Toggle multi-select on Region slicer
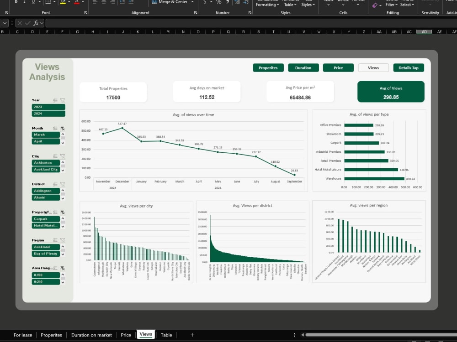 coord(55,240)
